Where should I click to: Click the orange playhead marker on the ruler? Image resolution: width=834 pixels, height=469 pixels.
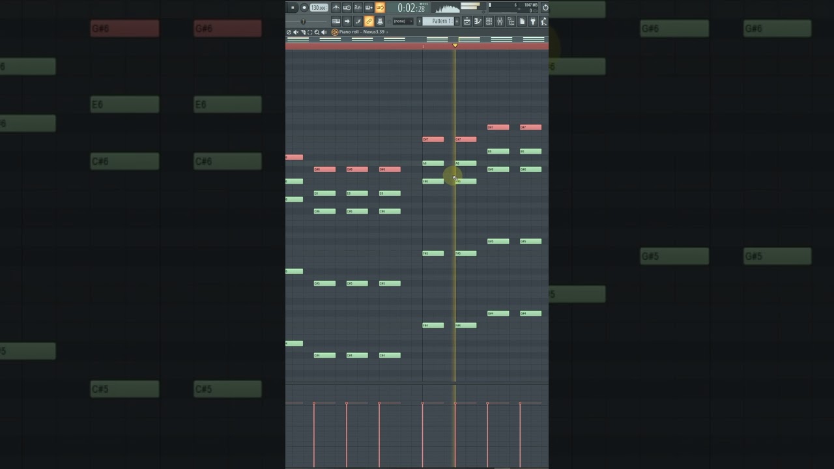[455, 45]
